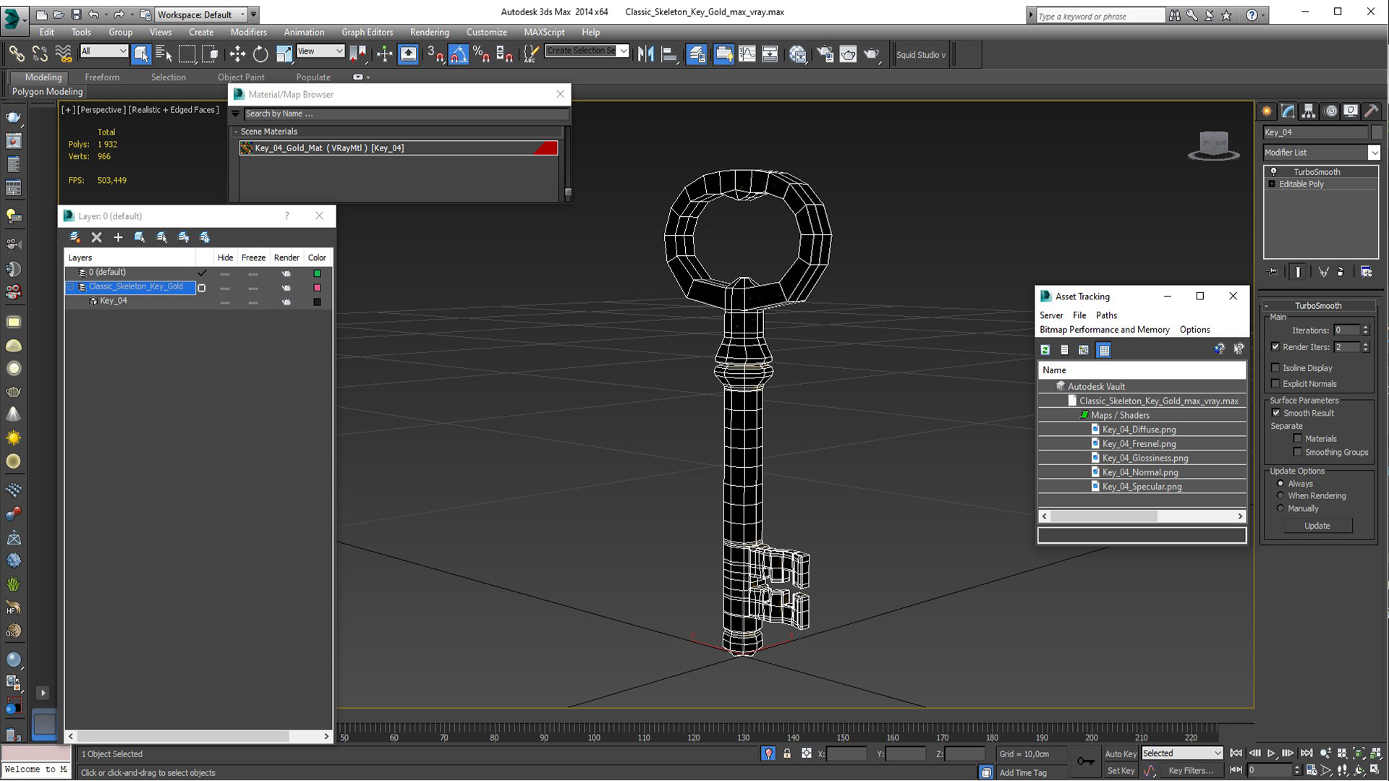Select the Move transform tool
This screenshot has height=781, width=1389.
click(237, 54)
